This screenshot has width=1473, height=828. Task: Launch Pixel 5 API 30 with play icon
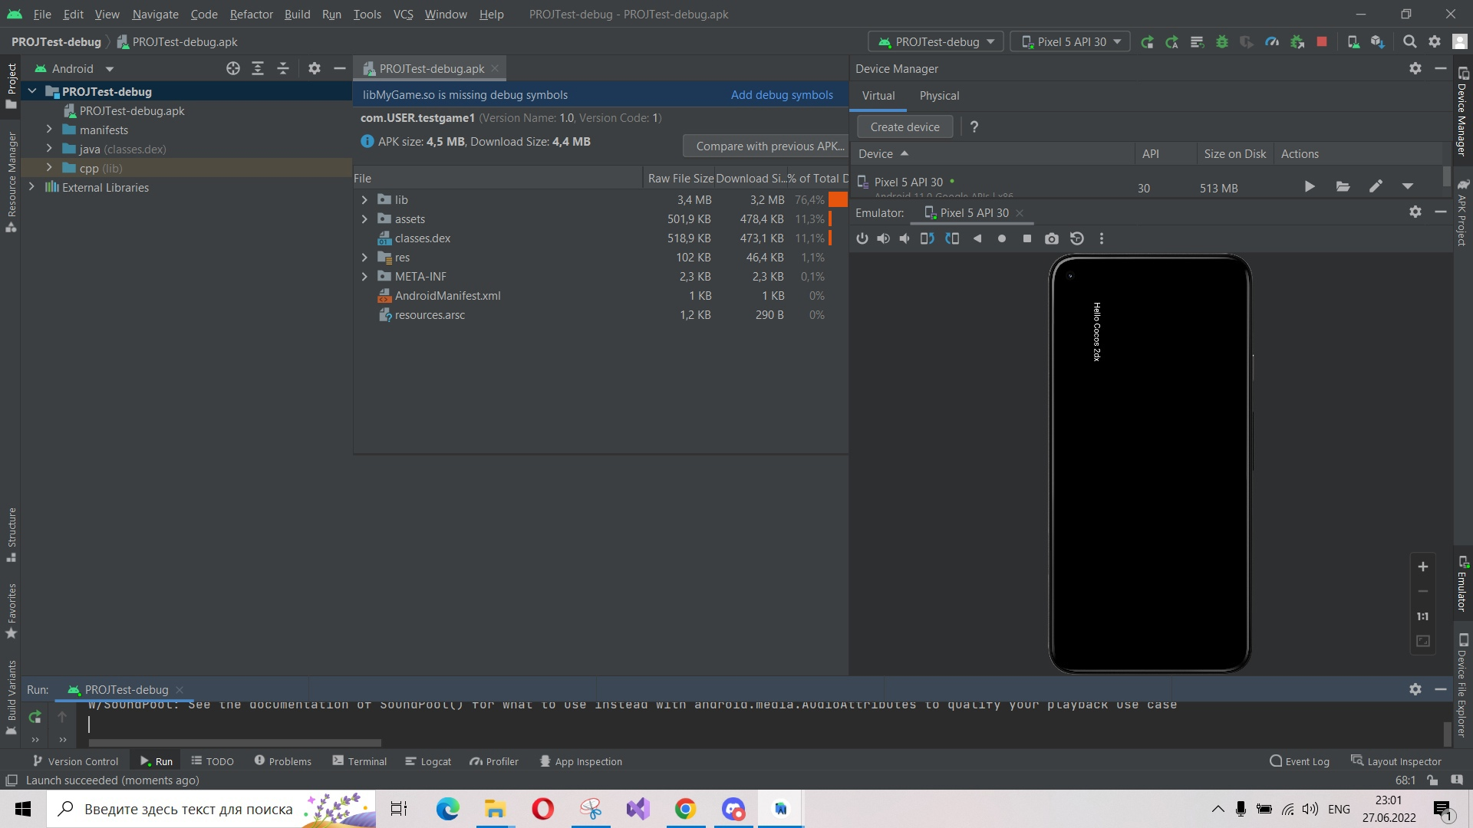(x=1310, y=186)
